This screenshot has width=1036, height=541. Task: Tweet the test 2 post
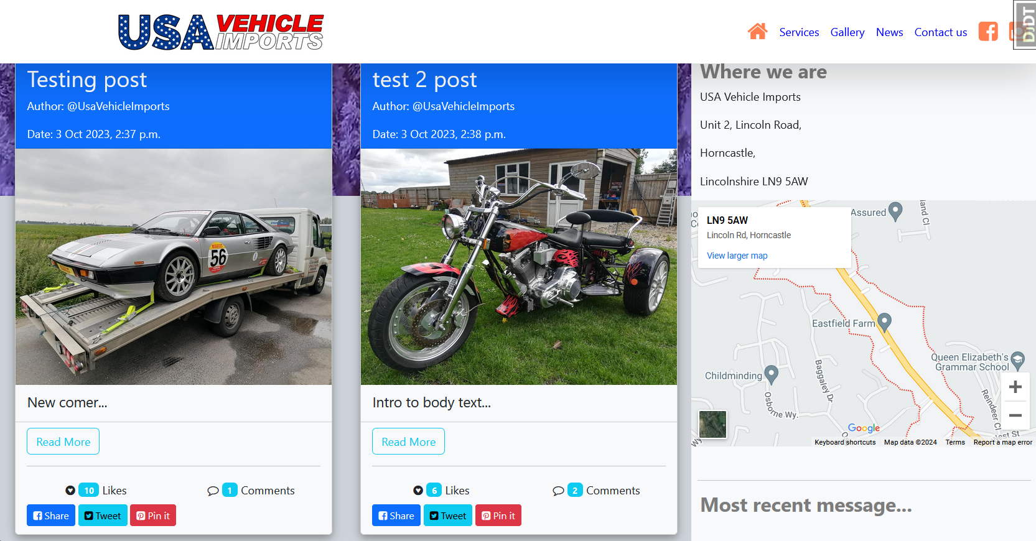pyautogui.click(x=448, y=516)
